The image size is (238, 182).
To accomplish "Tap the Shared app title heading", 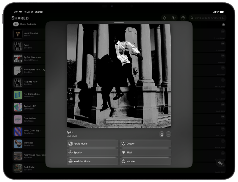I will coord(20,18).
